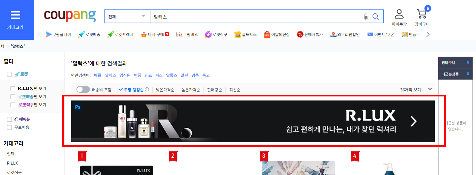The height and width of the screenshot is (175, 476).
Task: Select R.LUX in category list
Action: click(x=12, y=163)
